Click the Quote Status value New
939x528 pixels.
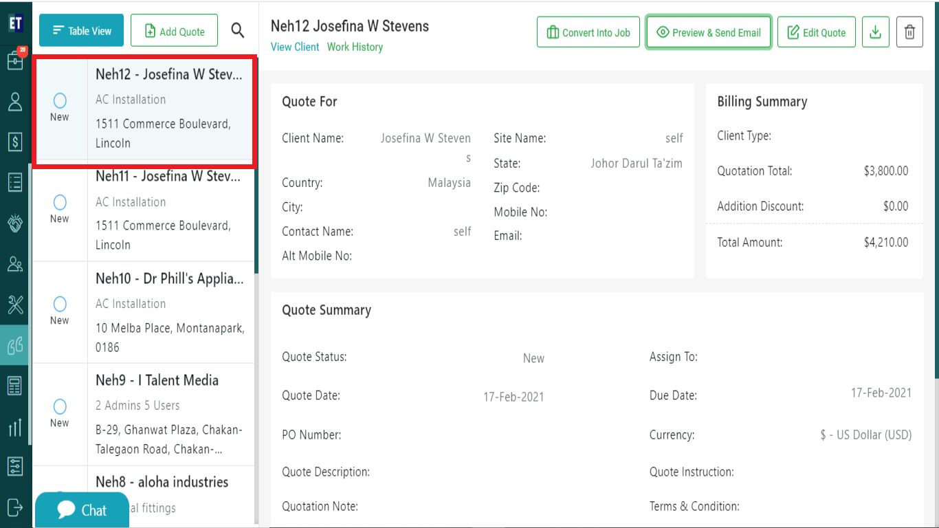coord(533,358)
